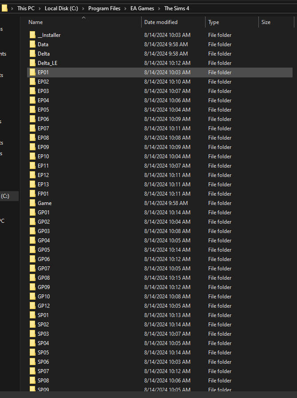
Task: Go to EA Games in address path
Action: point(143,8)
